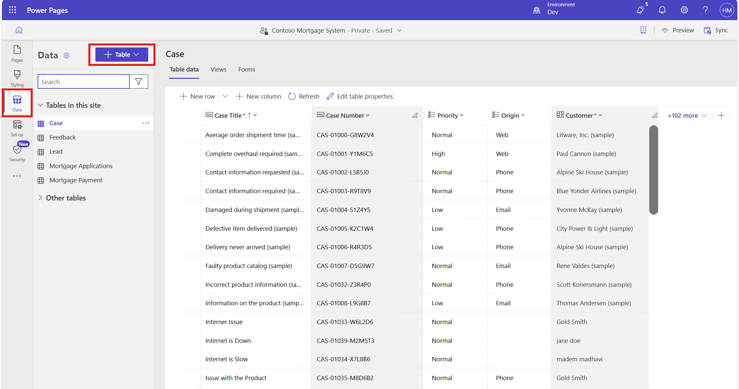Collapse Tables in this site section
The height and width of the screenshot is (389, 739).
coord(40,105)
